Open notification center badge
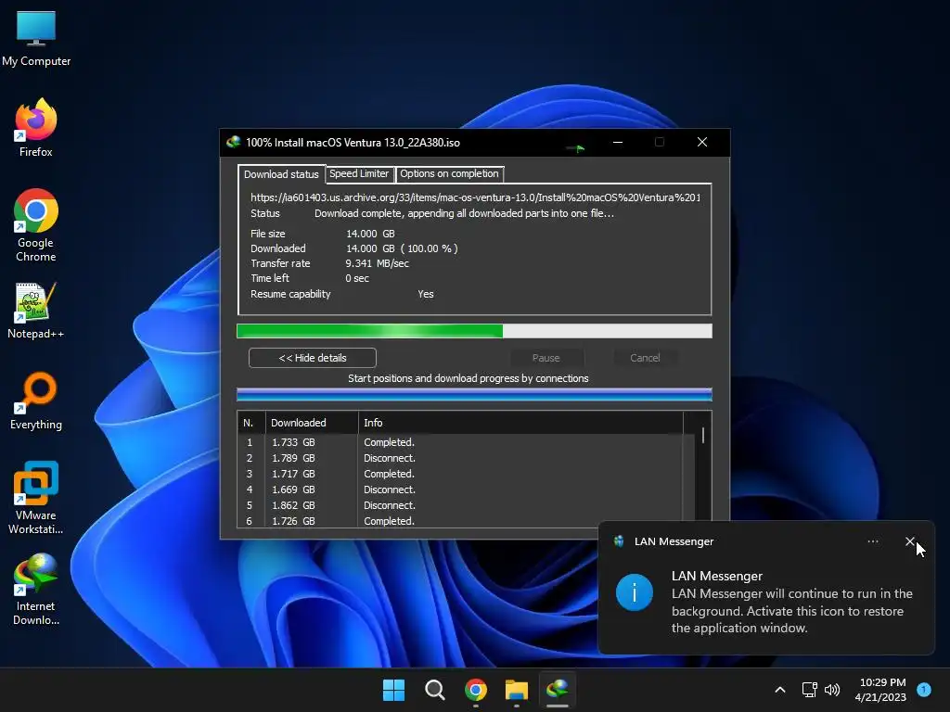950x712 pixels. point(924,690)
